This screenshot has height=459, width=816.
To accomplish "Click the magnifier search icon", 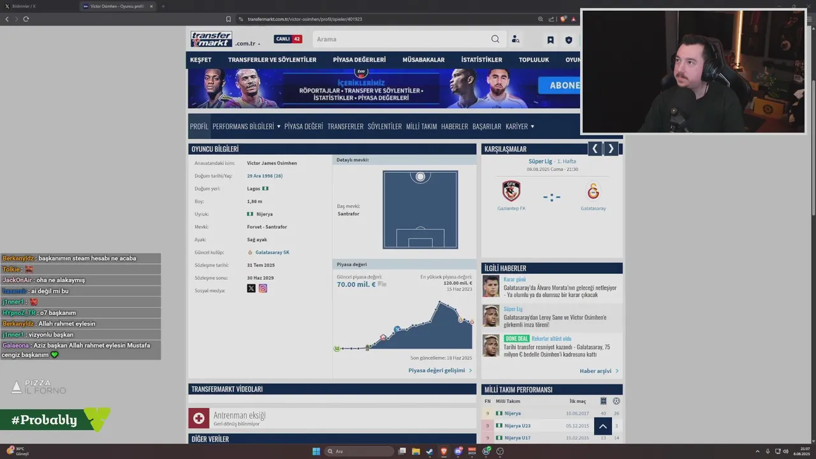I will click(x=495, y=39).
